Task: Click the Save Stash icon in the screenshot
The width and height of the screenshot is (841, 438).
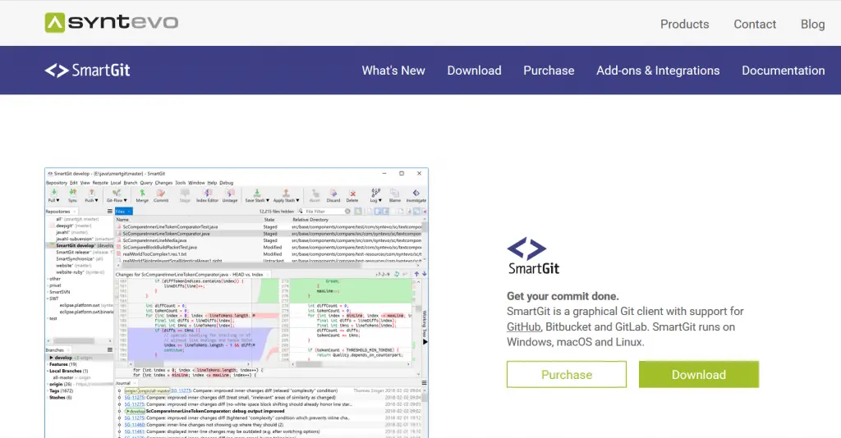Action: pos(257,195)
